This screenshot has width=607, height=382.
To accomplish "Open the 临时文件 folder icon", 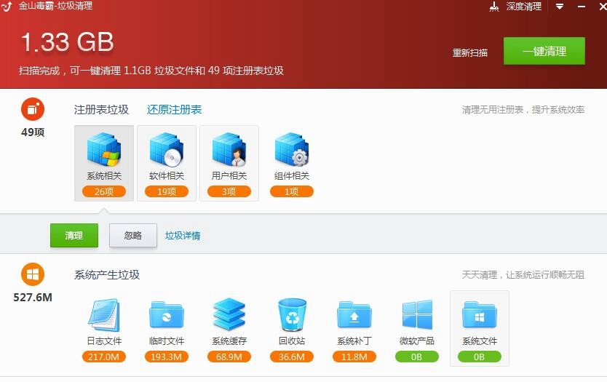I will [167, 314].
